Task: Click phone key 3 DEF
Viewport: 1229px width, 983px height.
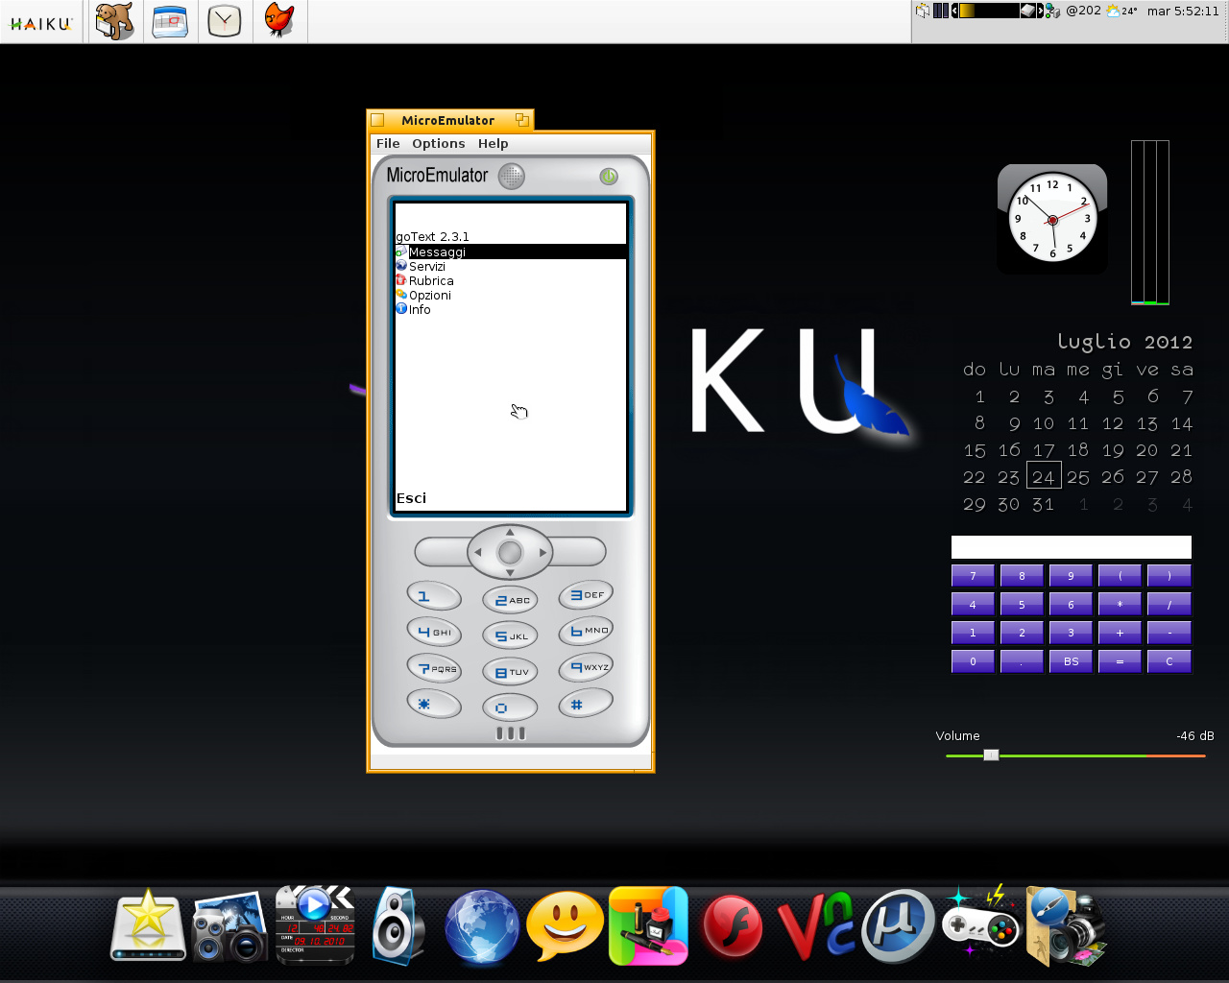Action: coord(586,595)
